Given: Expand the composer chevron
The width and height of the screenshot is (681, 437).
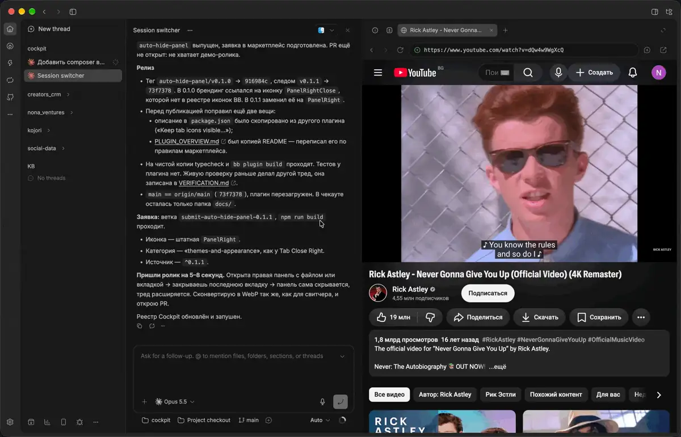Looking at the screenshot, I should [x=342, y=356].
